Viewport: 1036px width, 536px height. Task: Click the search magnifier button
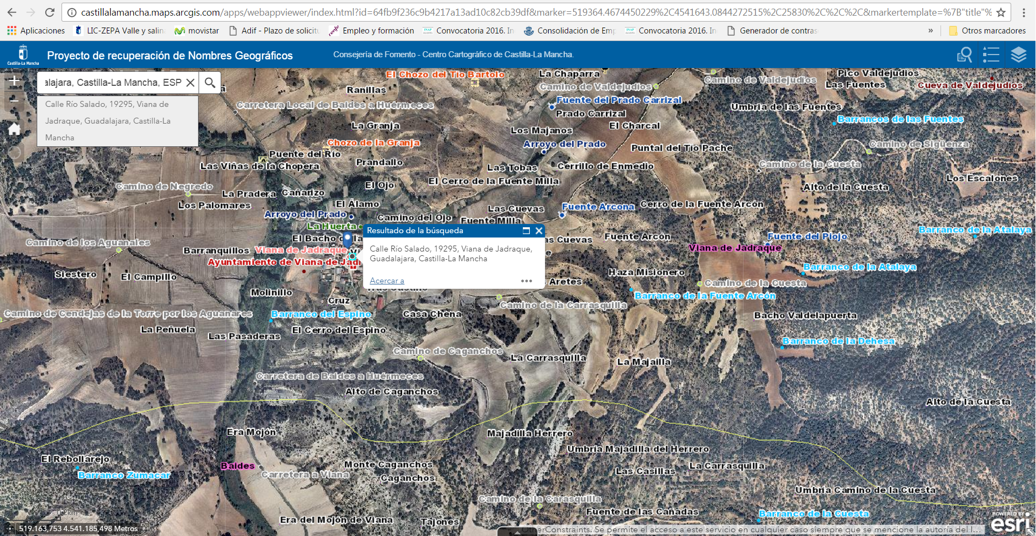[x=210, y=83]
